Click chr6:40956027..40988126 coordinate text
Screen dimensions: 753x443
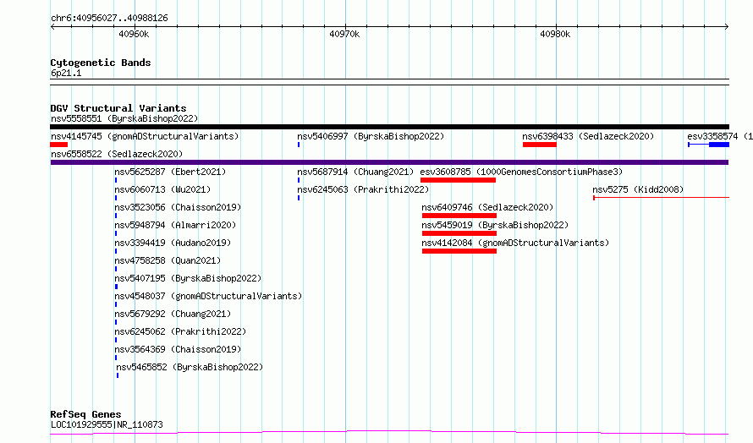point(109,19)
